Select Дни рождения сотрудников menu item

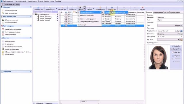pyautogui.click(x=89, y=22)
